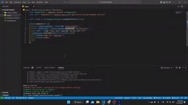Open the View menu
This screenshot has width=188, height=105.
pos(24,2)
